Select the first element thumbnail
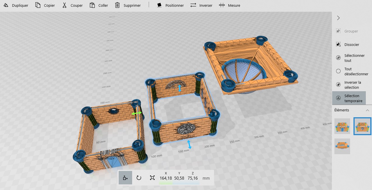Screen dimensions: 372x190 tap(342, 126)
